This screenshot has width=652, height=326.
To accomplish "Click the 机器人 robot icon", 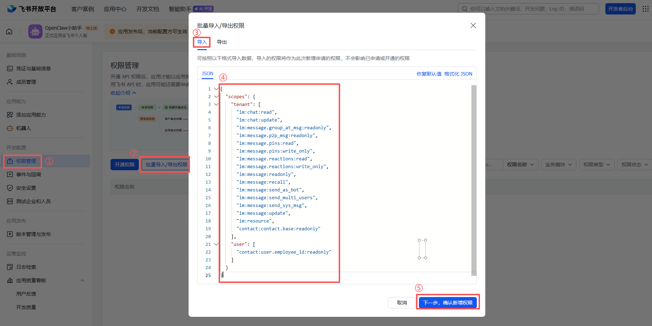I will point(10,128).
